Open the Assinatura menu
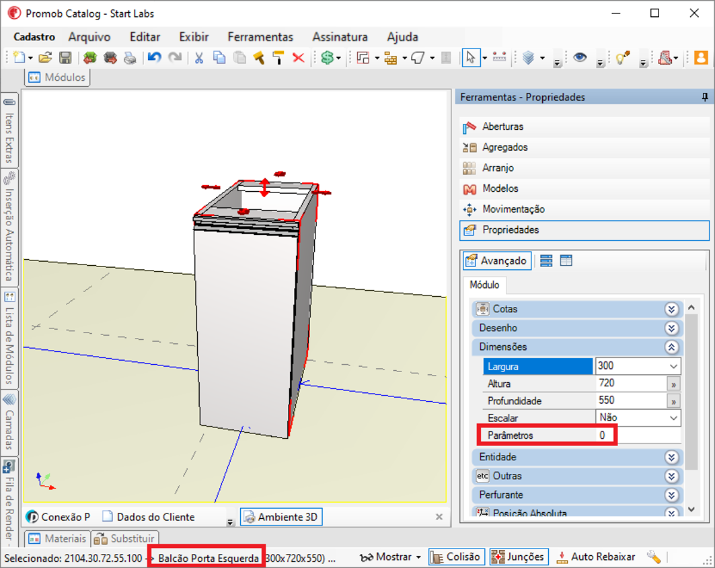 tap(340, 37)
